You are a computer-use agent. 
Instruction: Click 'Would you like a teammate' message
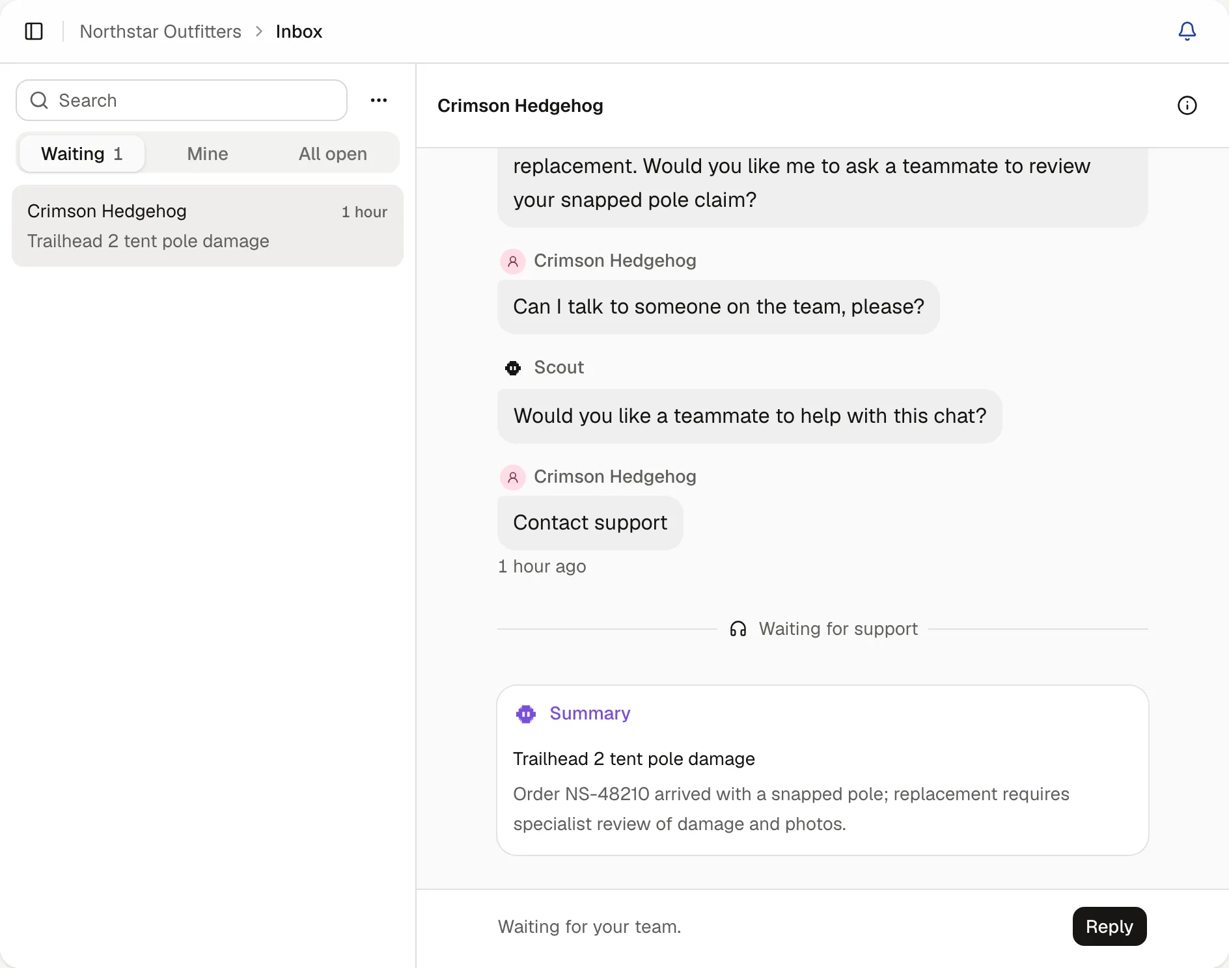(750, 416)
